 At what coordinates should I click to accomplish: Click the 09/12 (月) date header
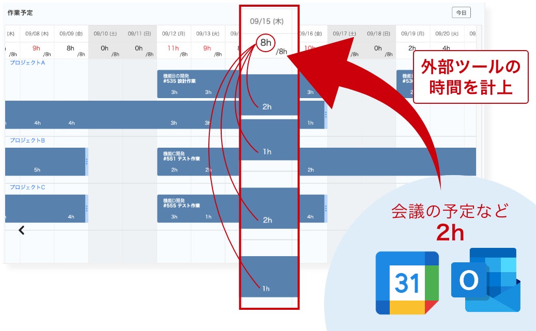(174, 34)
